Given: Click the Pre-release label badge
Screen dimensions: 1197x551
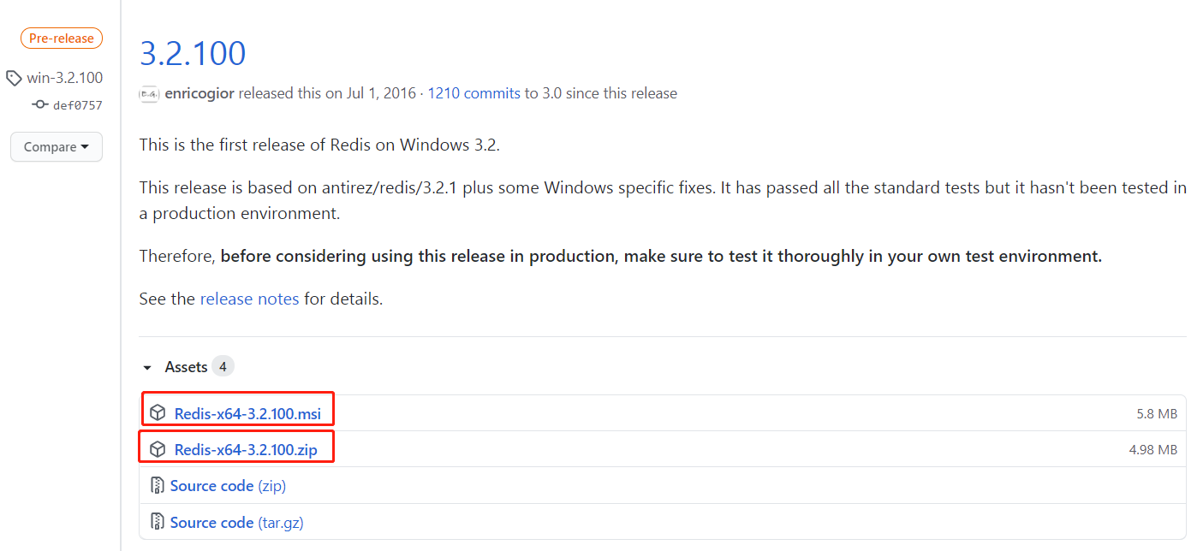Looking at the screenshot, I should tap(62, 39).
